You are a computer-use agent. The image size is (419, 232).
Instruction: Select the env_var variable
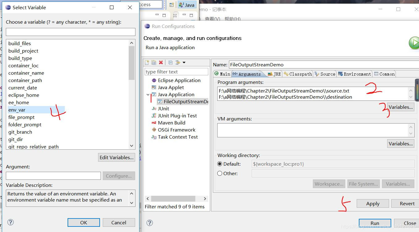click(17, 110)
